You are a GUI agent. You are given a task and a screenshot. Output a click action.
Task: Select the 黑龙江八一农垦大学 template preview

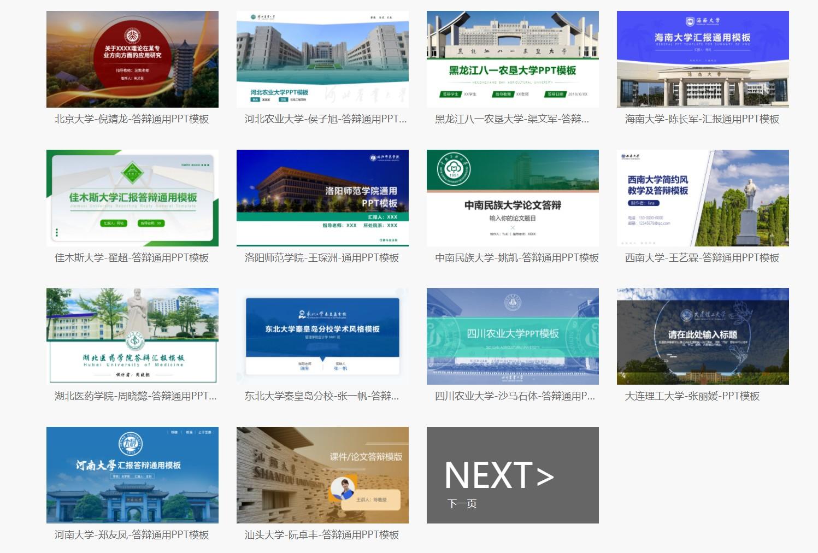[x=513, y=59]
